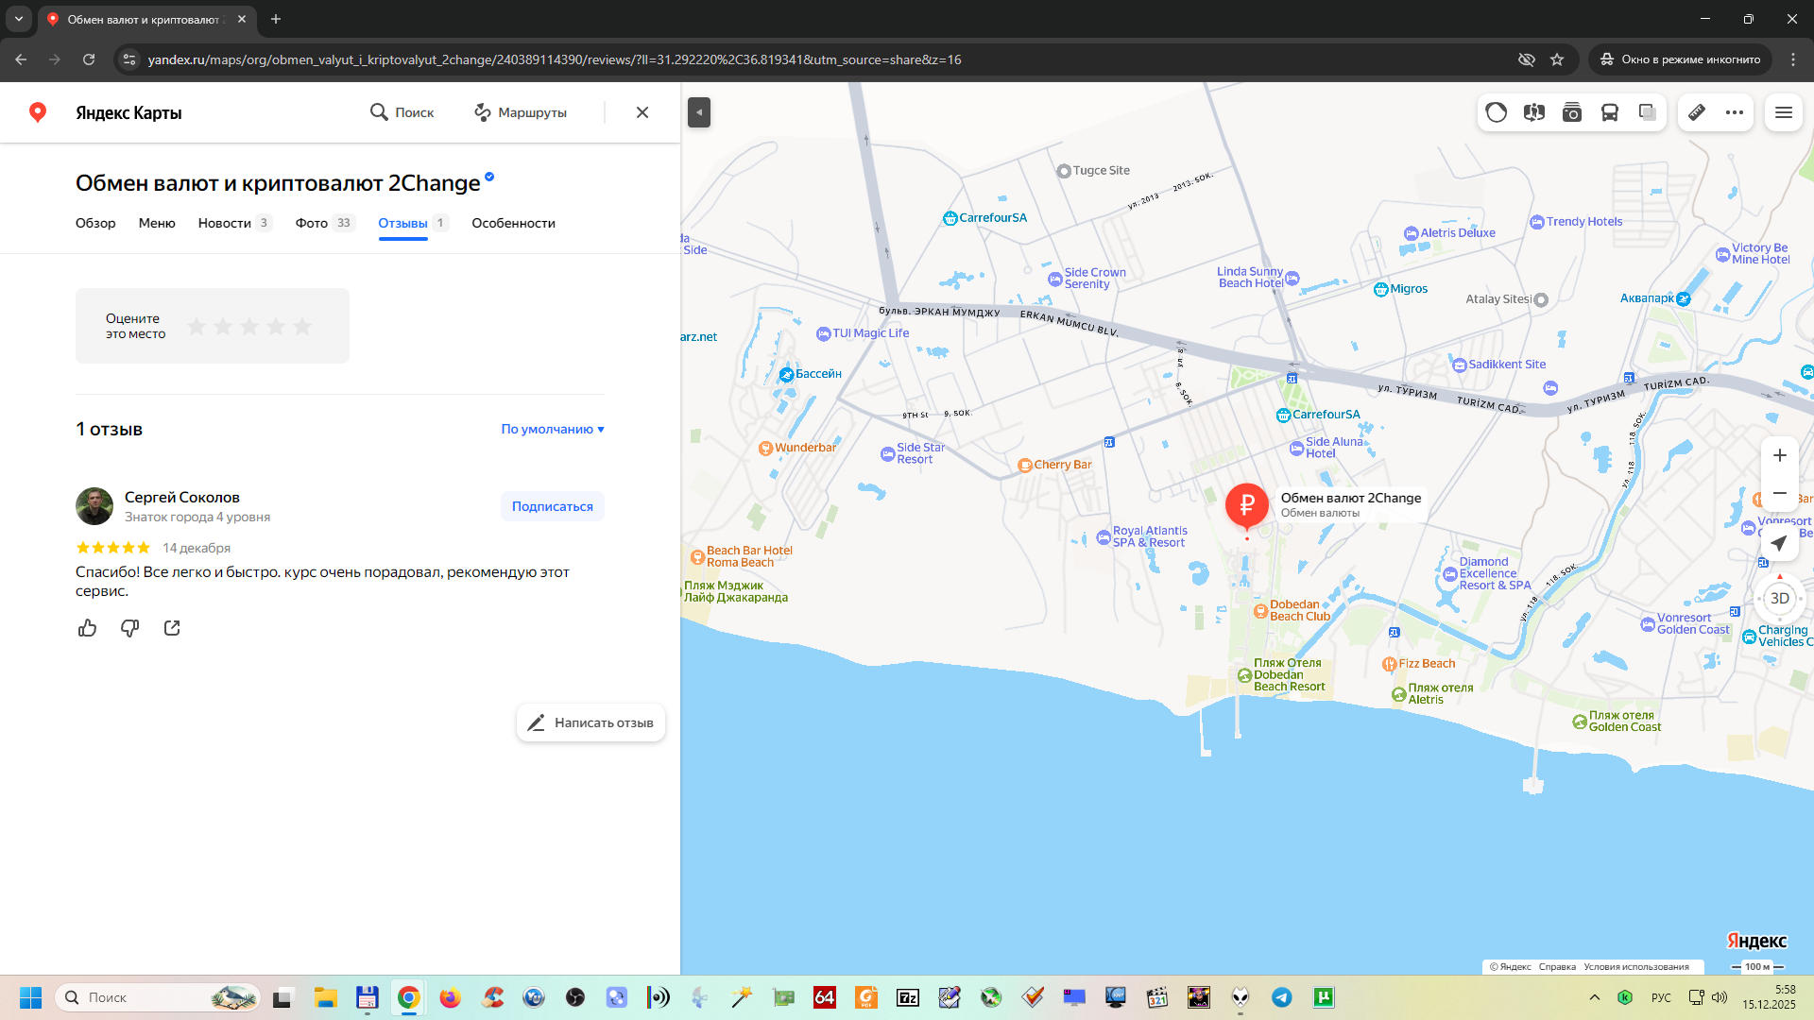Click 'Написать отзыв' button
1814x1020 pixels.
click(x=591, y=722)
